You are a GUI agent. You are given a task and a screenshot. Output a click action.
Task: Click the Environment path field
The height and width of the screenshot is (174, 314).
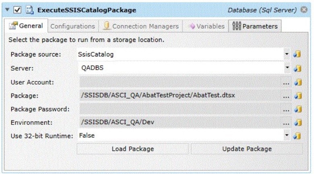180,122
